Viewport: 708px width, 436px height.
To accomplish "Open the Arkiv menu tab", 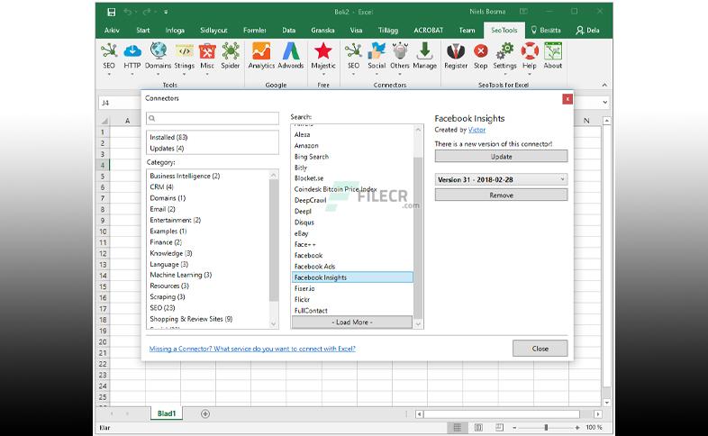I will [x=112, y=31].
